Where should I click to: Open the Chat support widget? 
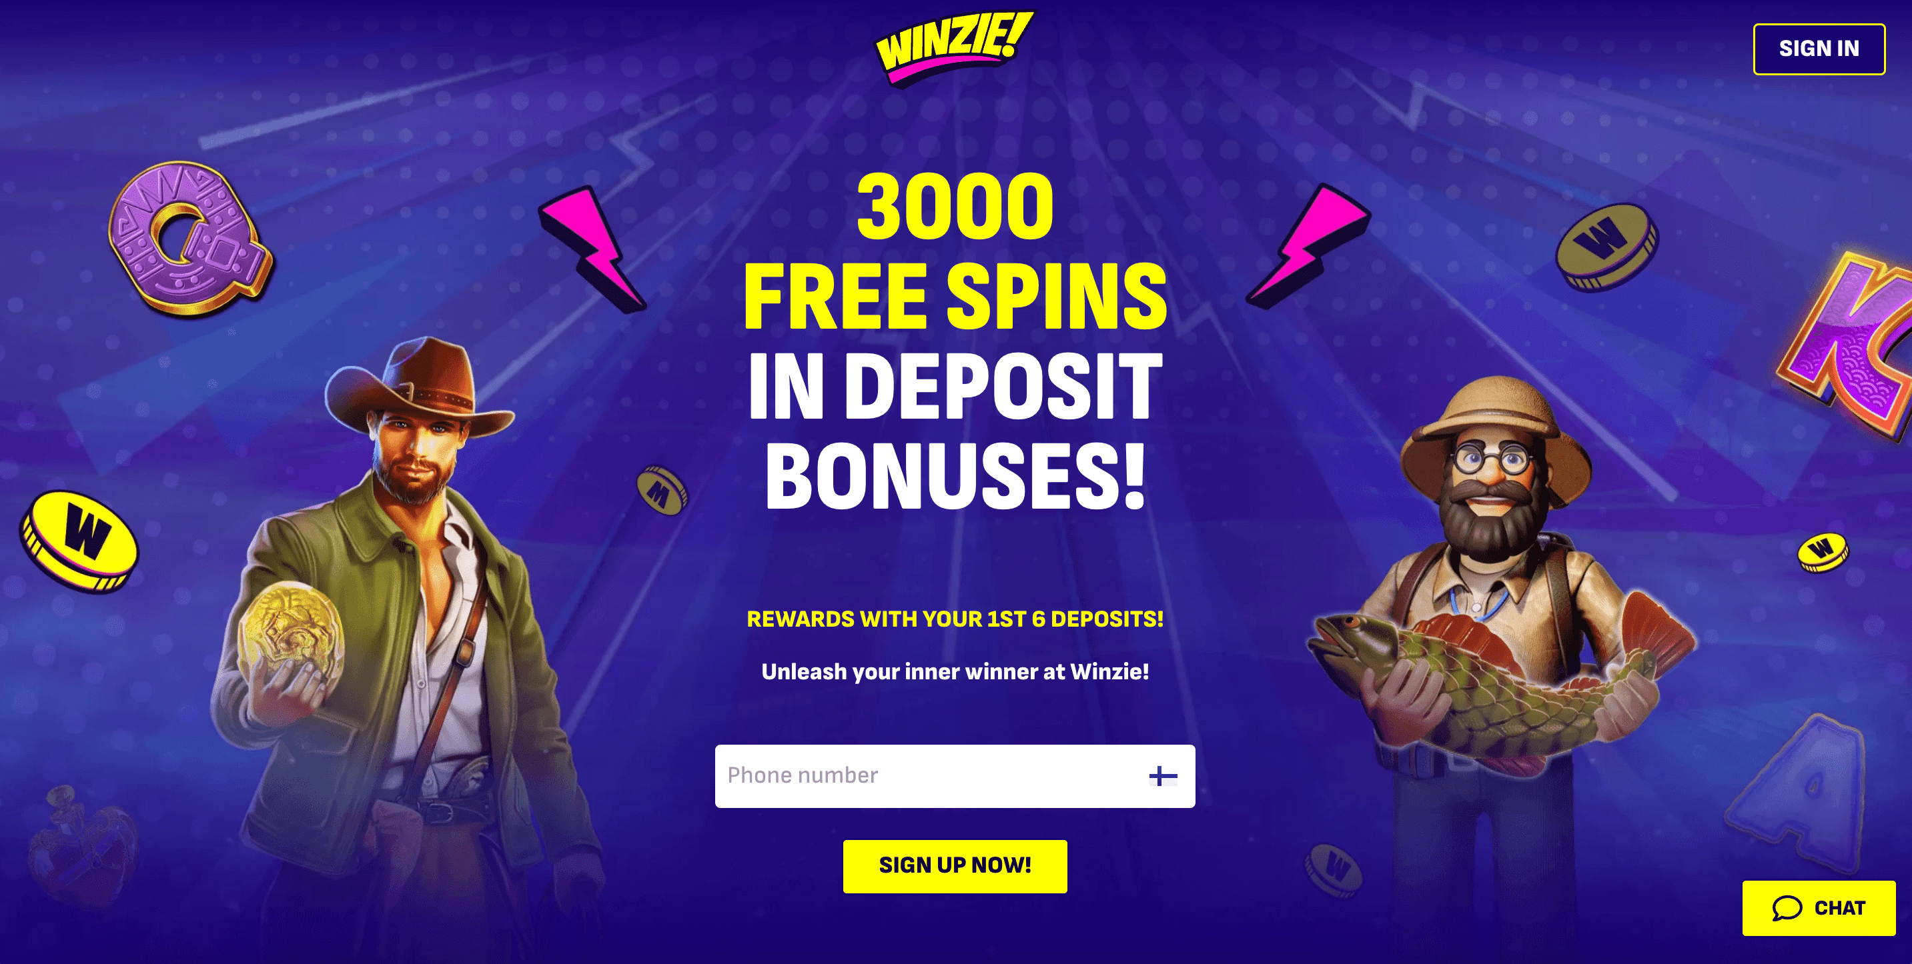click(1819, 907)
